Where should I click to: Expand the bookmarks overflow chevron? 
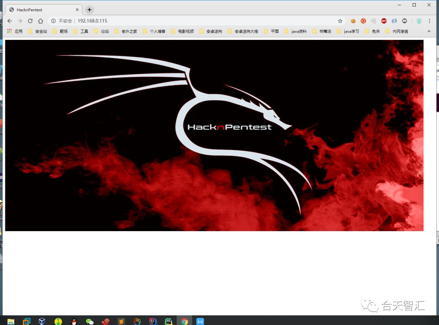click(x=429, y=31)
